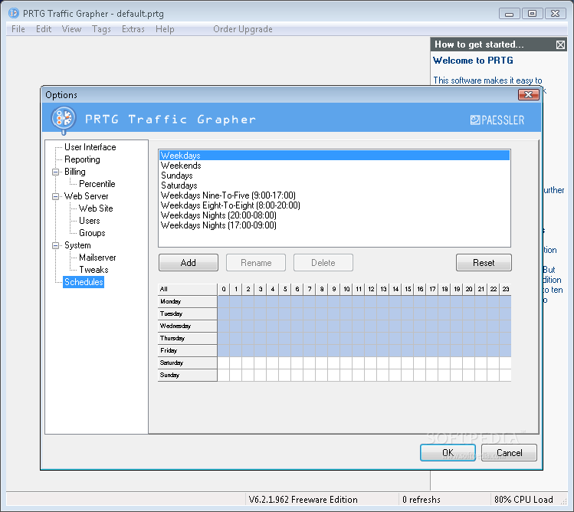Open the Help menu
This screenshot has width=574, height=512.
click(165, 29)
